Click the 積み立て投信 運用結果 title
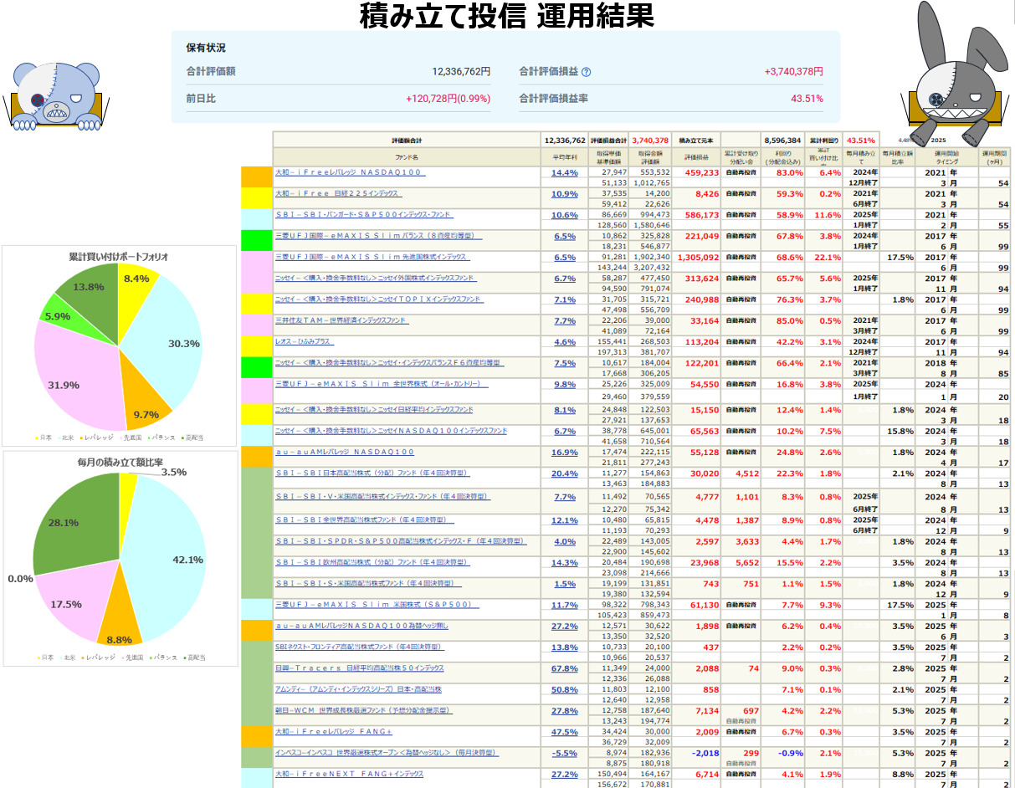This screenshot has height=788, width=1015. [x=507, y=14]
